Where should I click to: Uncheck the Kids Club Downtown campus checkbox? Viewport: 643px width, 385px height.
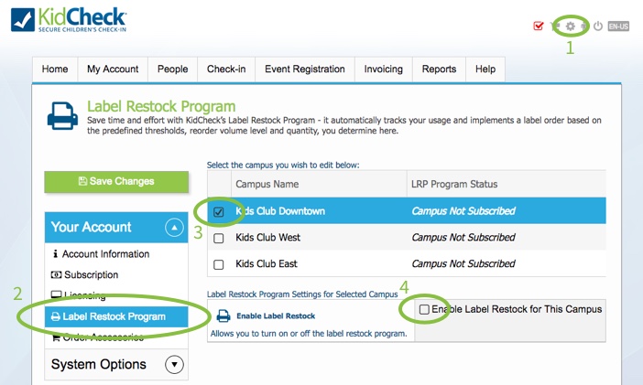coord(219,212)
